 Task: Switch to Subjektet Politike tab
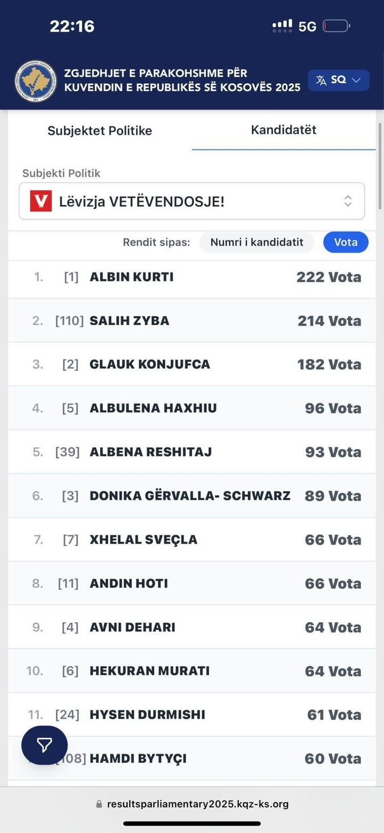point(100,131)
